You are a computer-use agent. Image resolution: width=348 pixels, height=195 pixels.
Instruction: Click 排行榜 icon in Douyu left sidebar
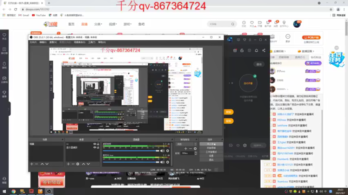(4, 51)
